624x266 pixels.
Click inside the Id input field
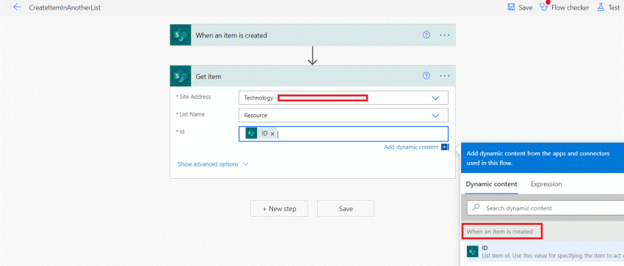click(x=344, y=134)
